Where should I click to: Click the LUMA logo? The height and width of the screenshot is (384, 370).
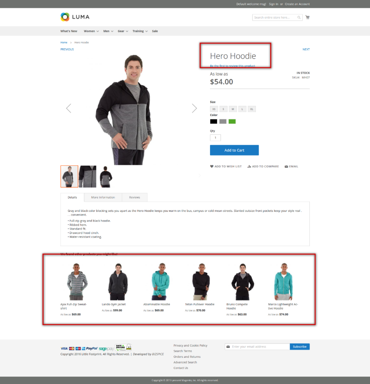click(75, 17)
